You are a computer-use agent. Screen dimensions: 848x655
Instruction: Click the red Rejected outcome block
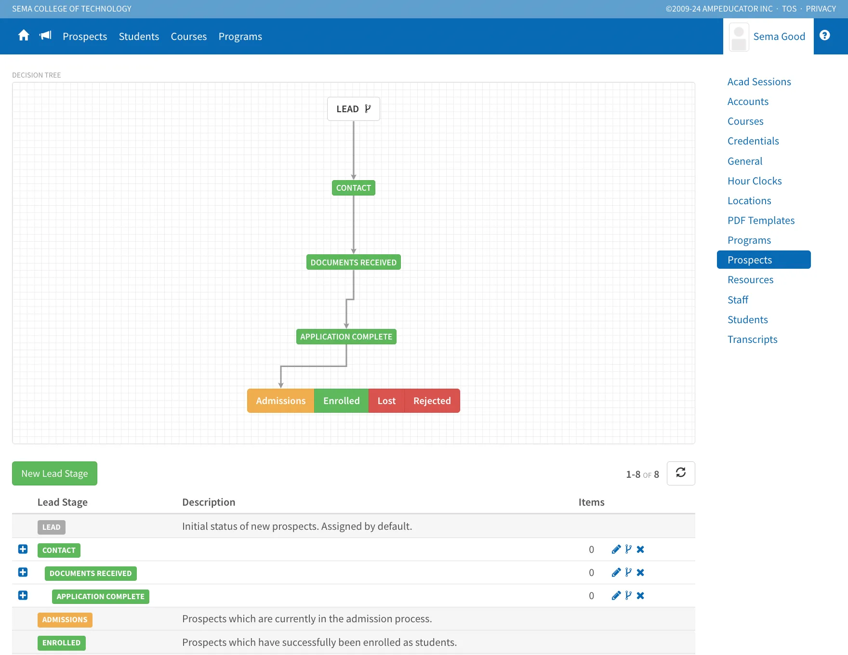pyautogui.click(x=432, y=401)
